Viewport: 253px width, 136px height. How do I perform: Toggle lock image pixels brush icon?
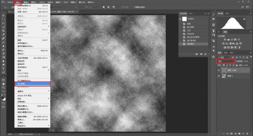coord(227,65)
